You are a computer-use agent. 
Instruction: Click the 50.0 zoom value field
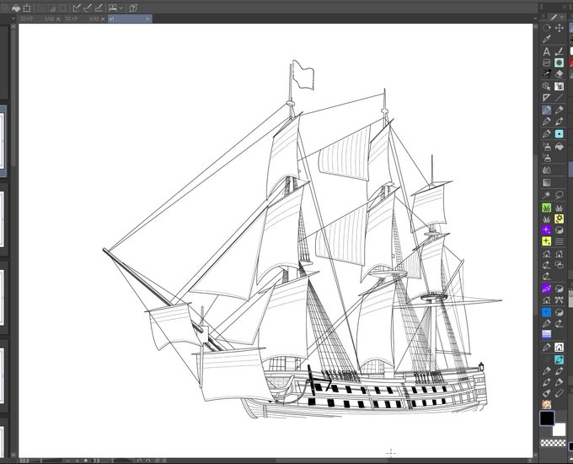(24, 461)
